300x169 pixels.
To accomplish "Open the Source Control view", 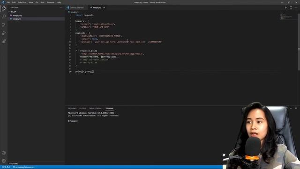I will 4,25.
